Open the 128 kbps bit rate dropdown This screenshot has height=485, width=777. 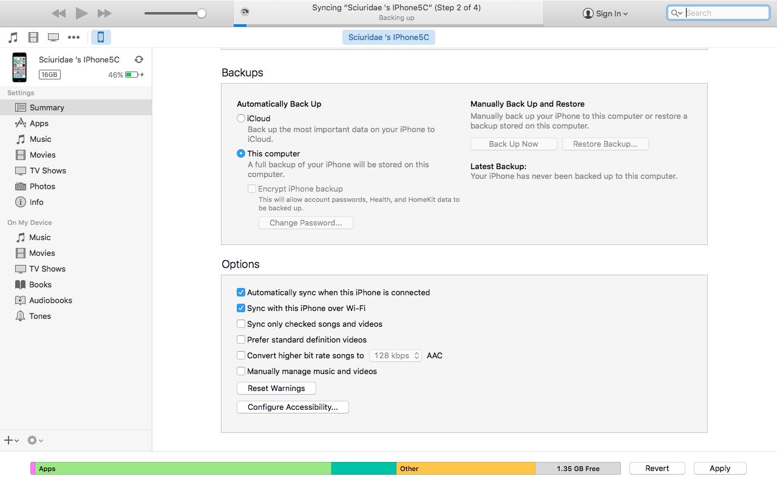pyautogui.click(x=395, y=355)
